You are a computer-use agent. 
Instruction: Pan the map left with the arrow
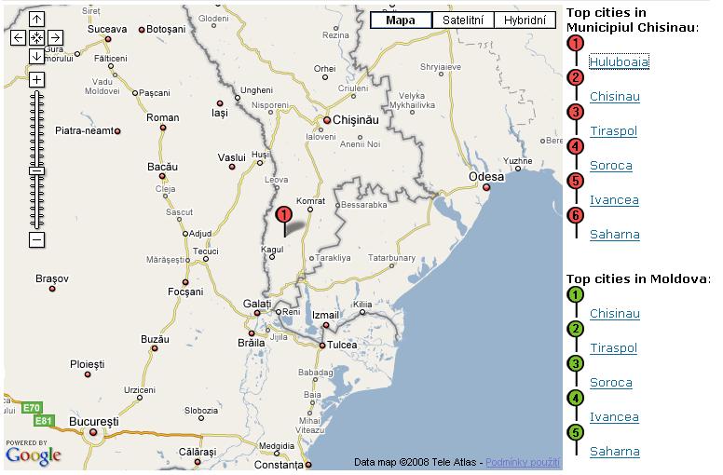click(19, 37)
